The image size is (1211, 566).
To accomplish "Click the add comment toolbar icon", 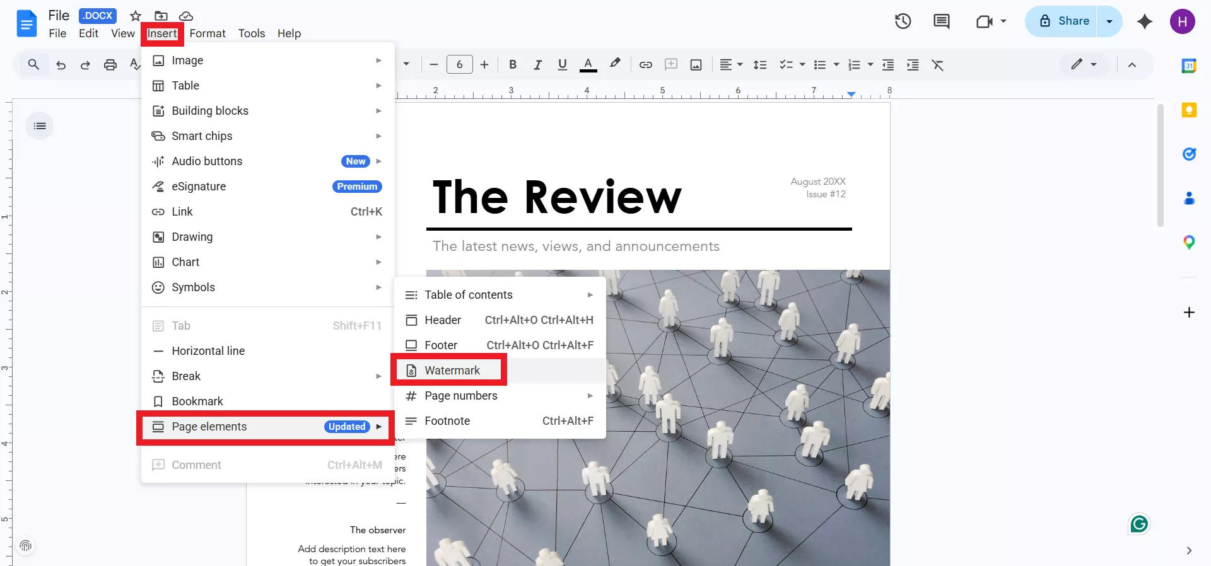I will point(671,64).
